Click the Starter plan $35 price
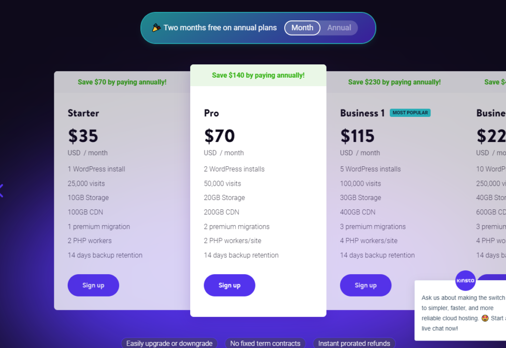 83,136
